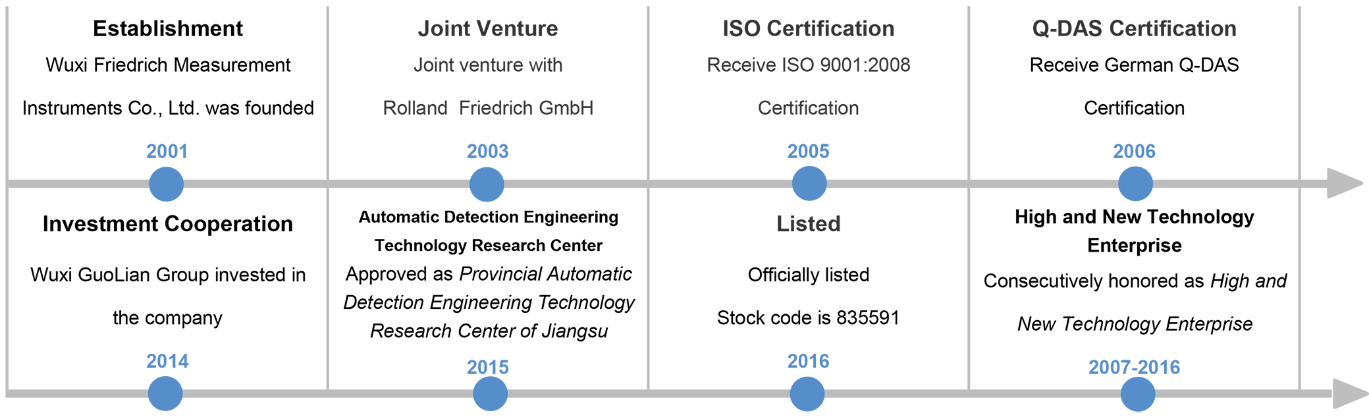Select the 2007-2016 timeline marker
The image size is (1369, 417).
click(1137, 394)
